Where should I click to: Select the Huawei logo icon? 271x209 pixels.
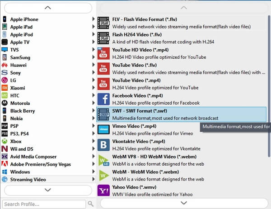5,65
